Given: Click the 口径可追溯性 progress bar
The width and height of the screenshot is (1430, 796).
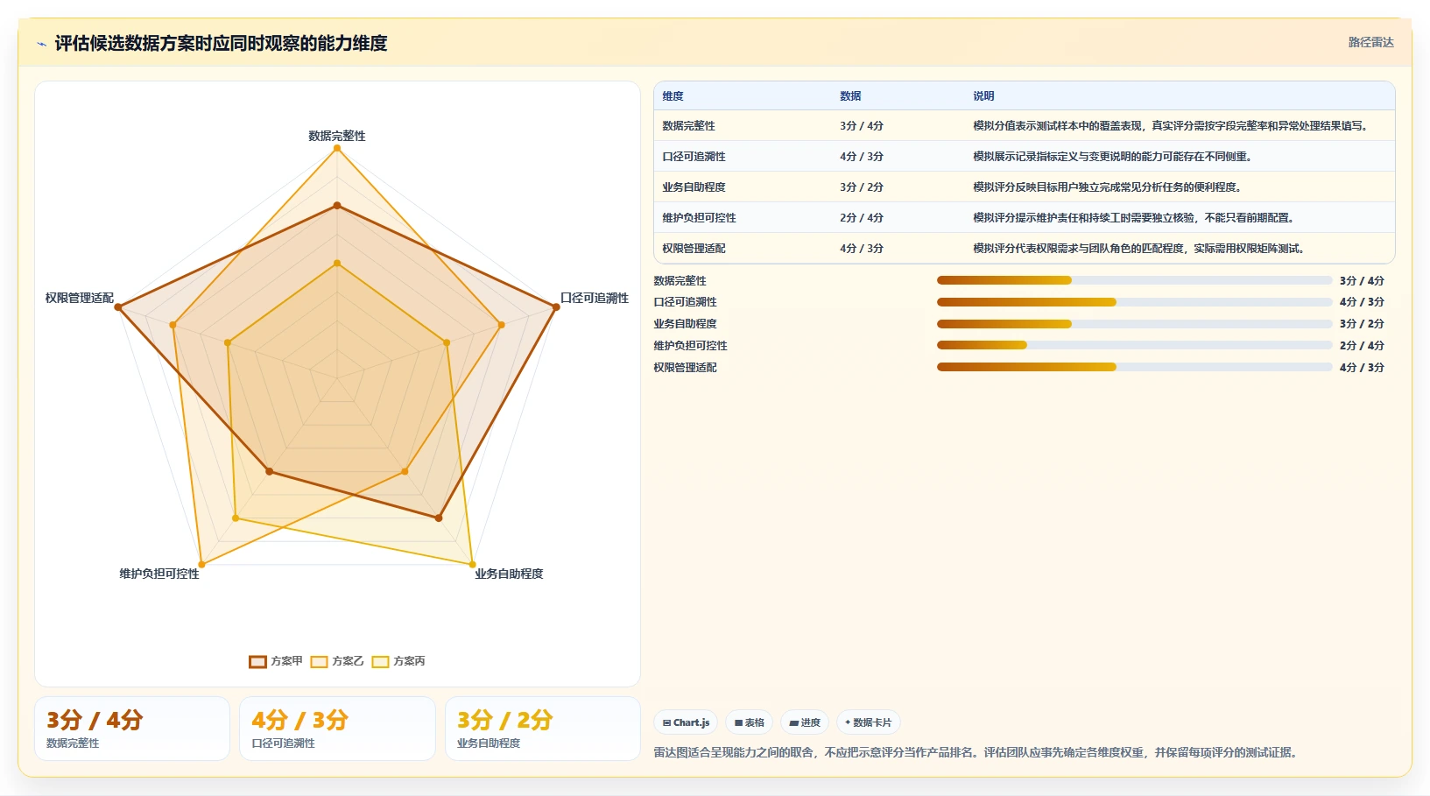Looking at the screenshot, I should click(1134, 302).
